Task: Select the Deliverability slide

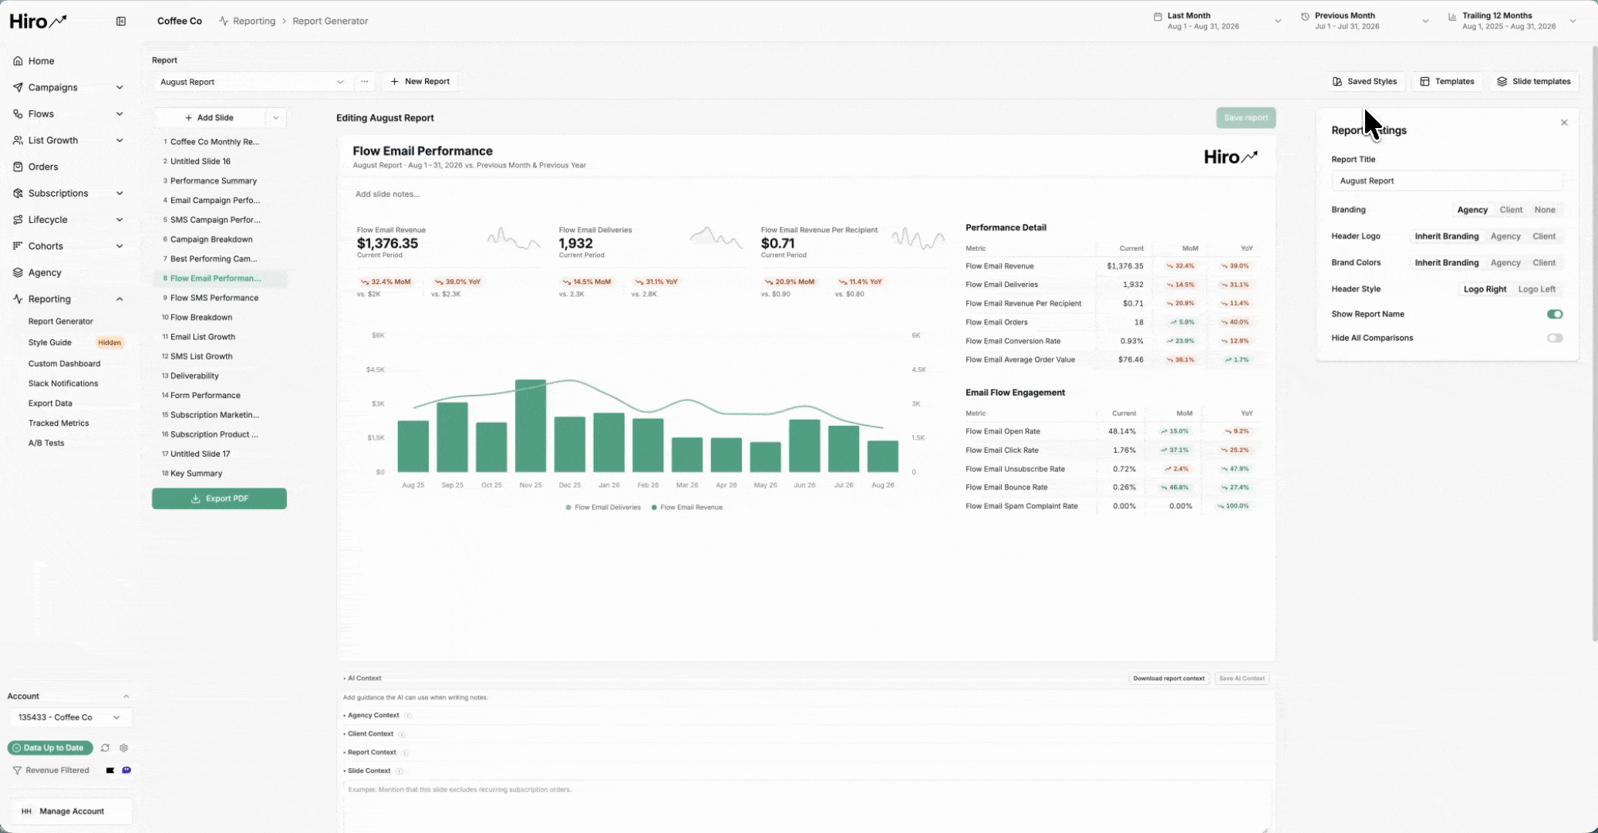Action: click(221, 376)
